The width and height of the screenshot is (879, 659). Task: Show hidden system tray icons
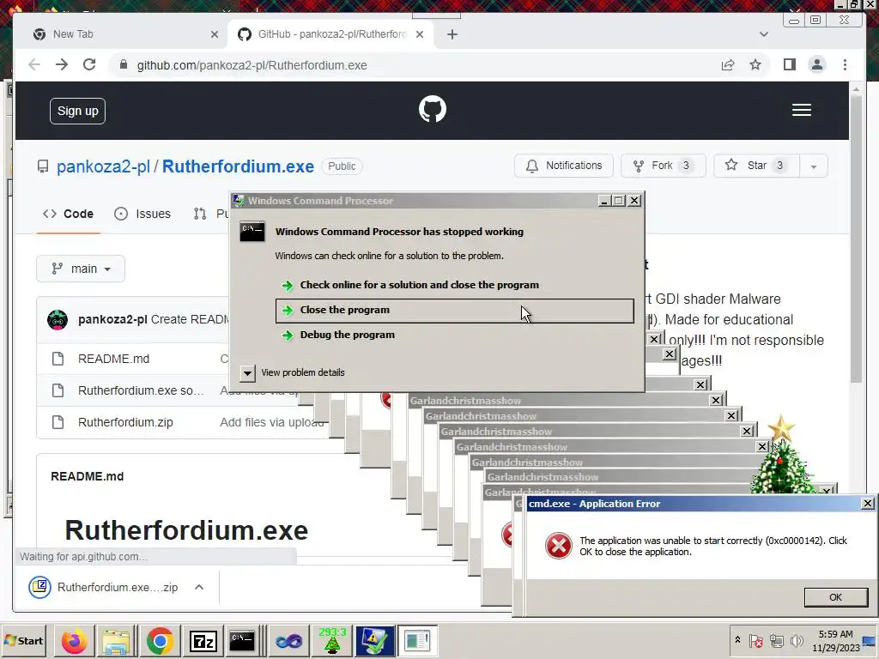click(x=737, y=640)
